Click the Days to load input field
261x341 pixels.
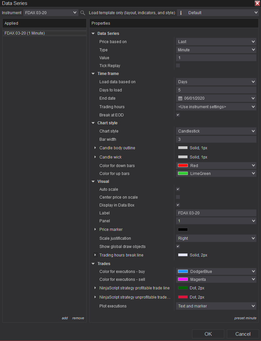(x=216, y=90)
